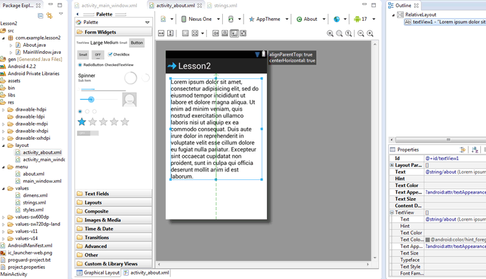Select the Outline view tab
The width and height of the screenshot is (486, 279).
pos(403,6)
